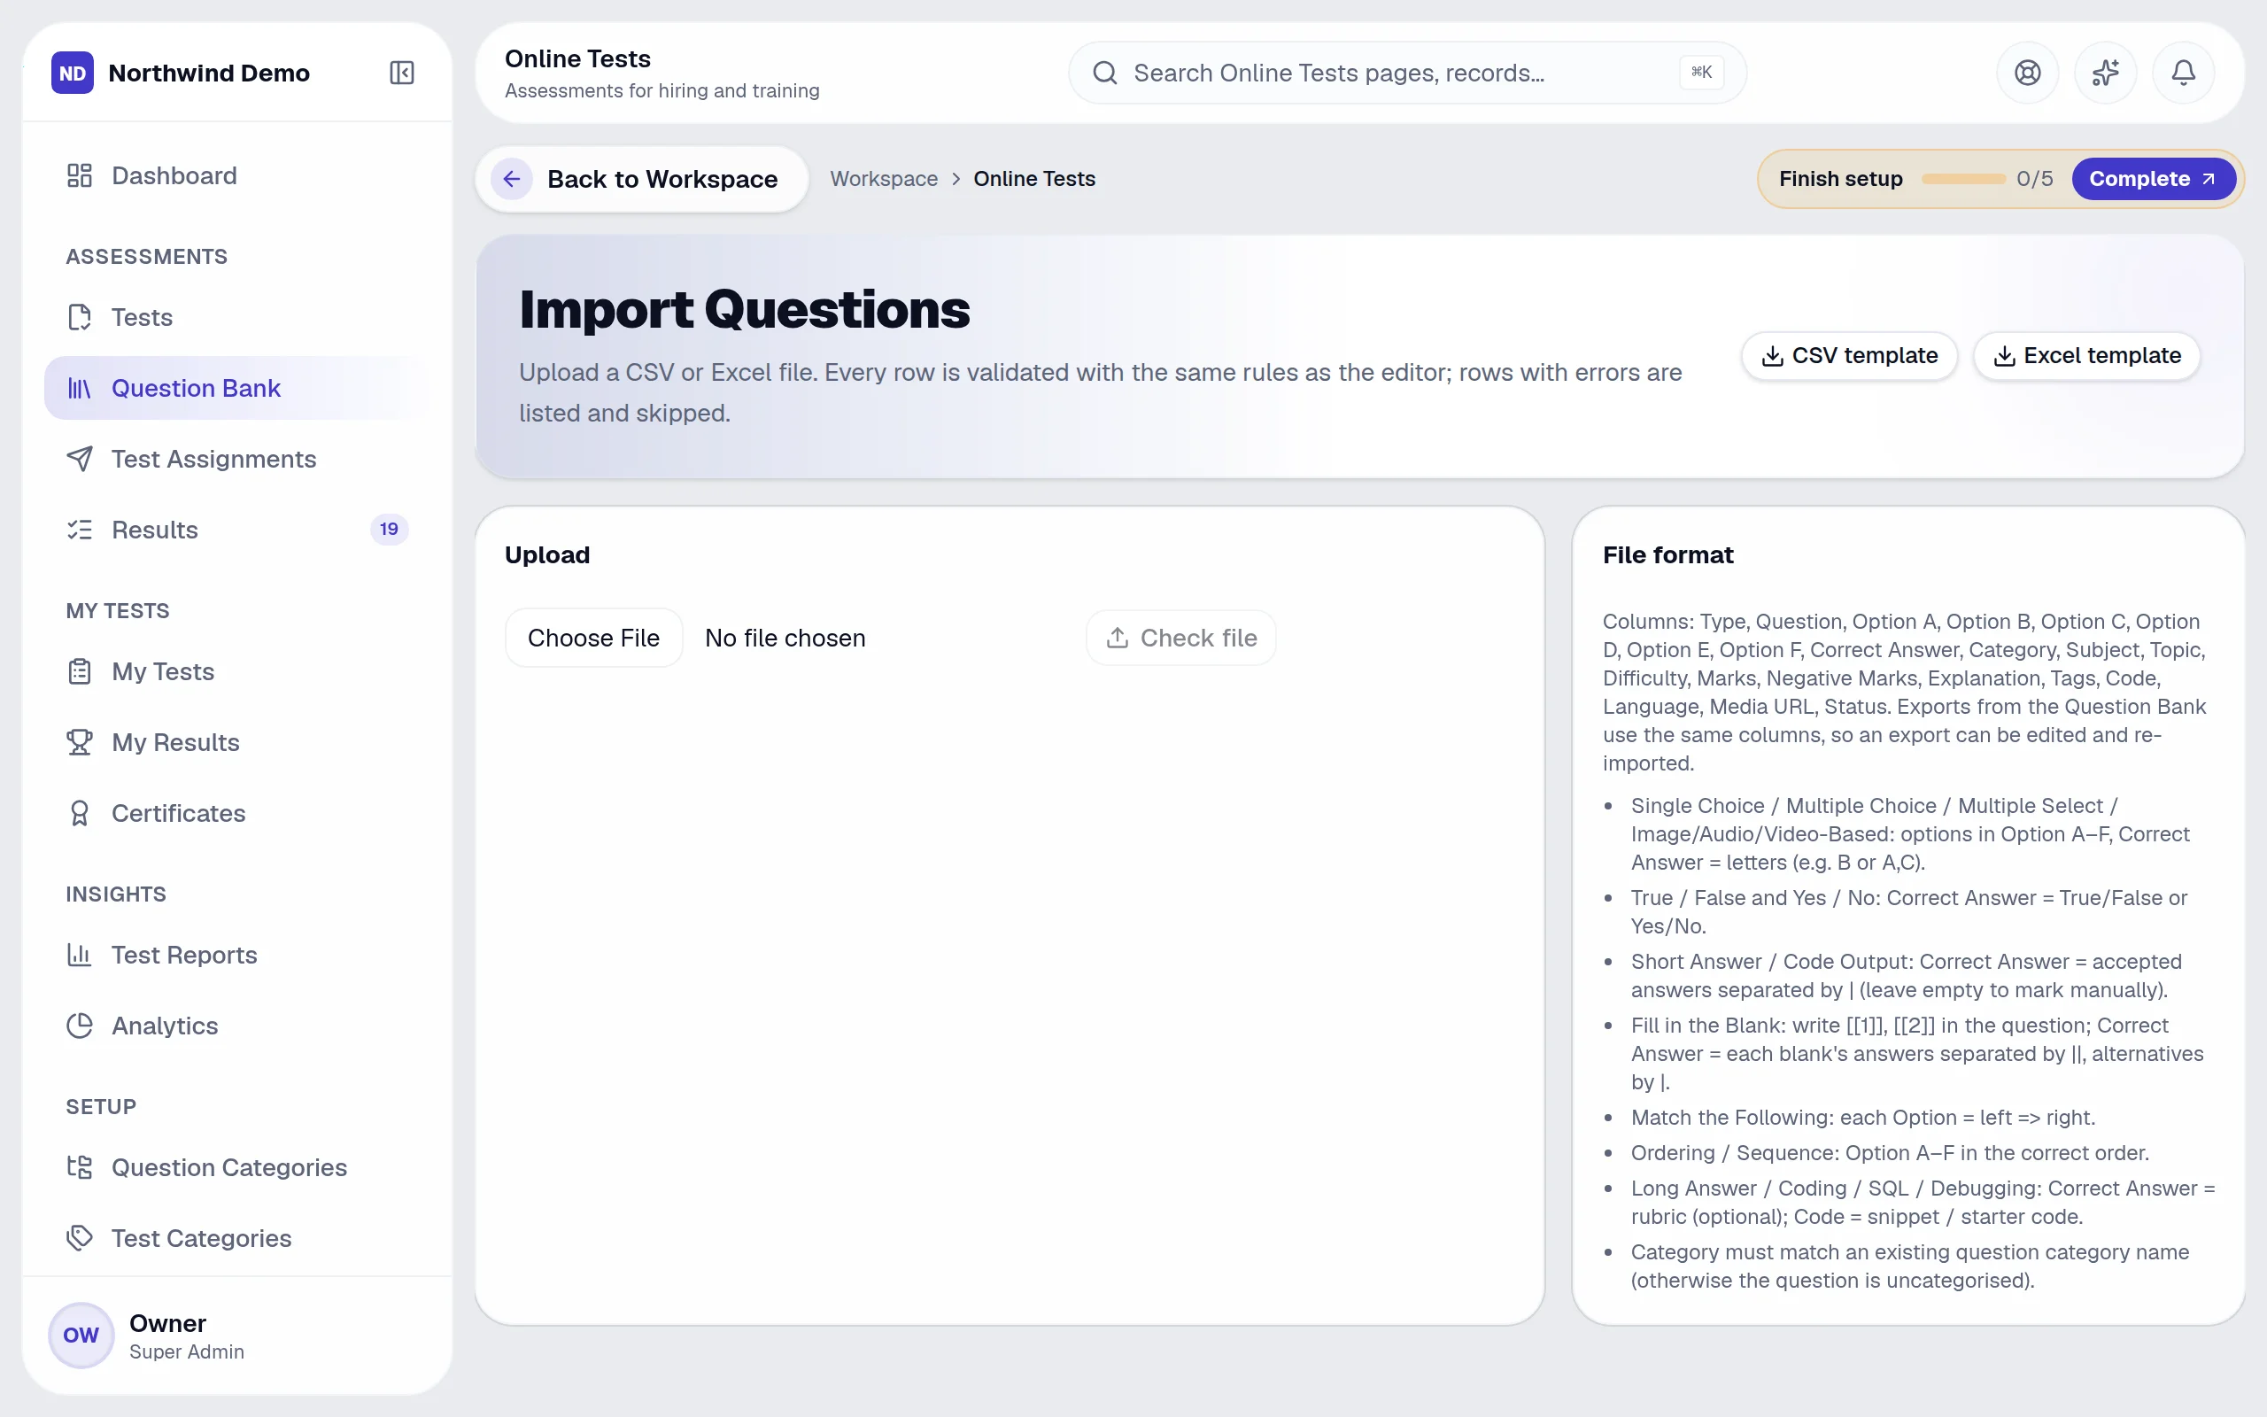
Task: Click the Choose File button
Action: (594, 639)
